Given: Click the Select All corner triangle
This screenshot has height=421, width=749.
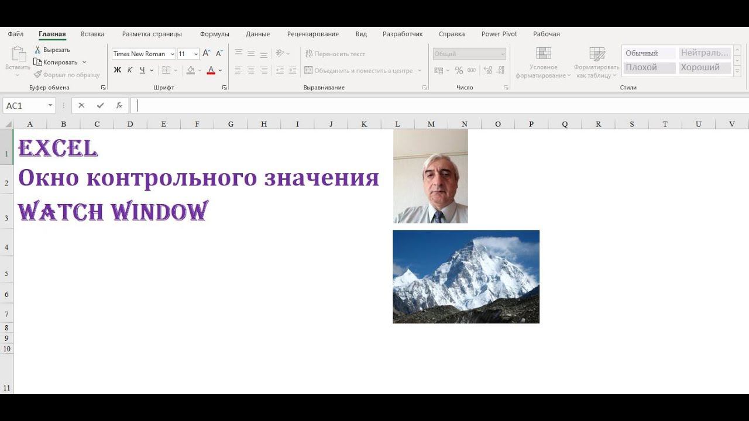Looking at the screenshot, I should (x=8, y=125).
